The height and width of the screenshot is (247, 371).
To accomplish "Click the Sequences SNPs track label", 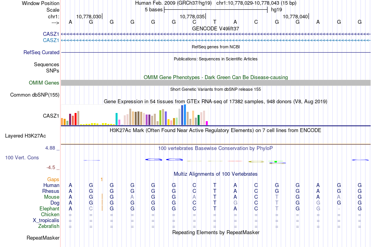I will pyautogui.click(x=46, y=67).
